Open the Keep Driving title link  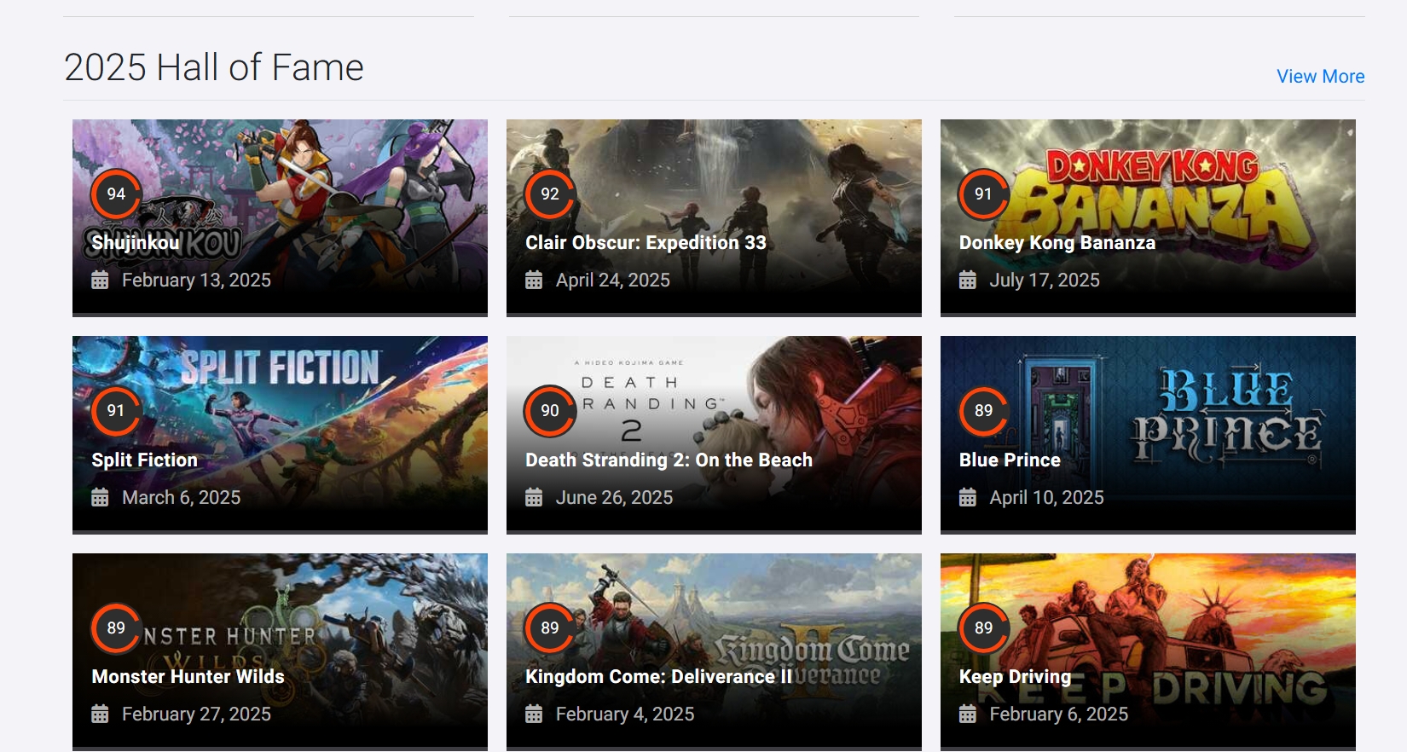point(1015,677)
